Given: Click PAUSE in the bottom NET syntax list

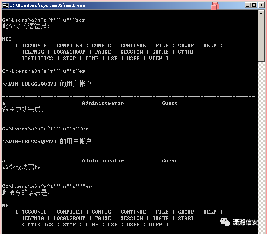Looking at the screenshot, I should click(103, 218).
